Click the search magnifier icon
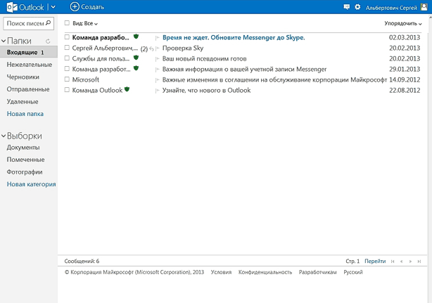The width and height of the screenshot is (432, 303). [49, 23]
